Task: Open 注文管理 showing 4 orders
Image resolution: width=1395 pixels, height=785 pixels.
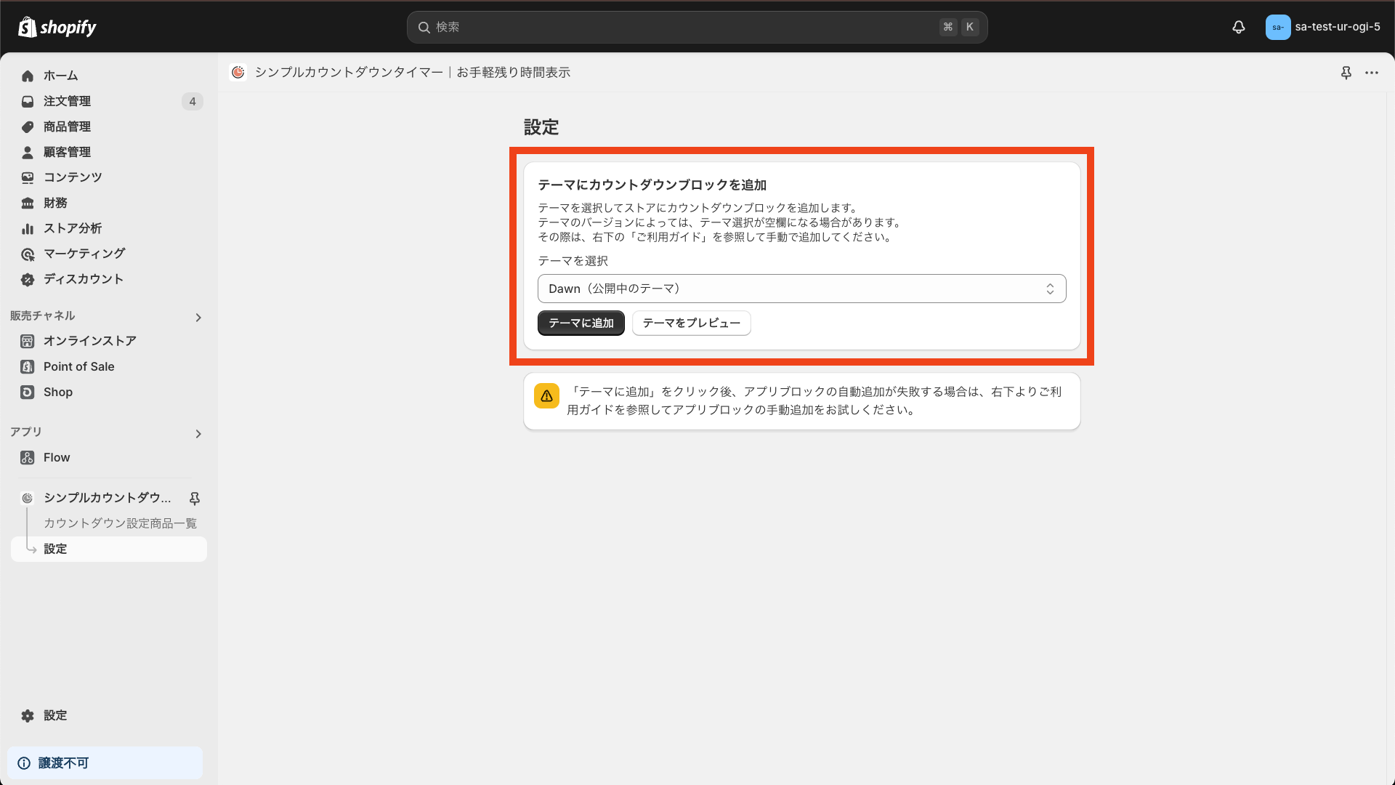Action: [68, 101]
